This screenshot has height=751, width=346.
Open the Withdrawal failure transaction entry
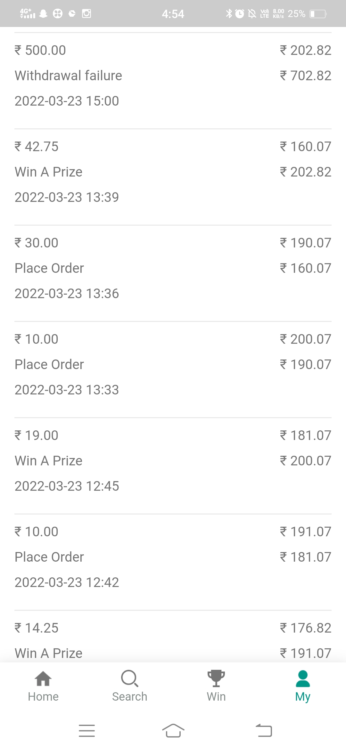point(173,76)
